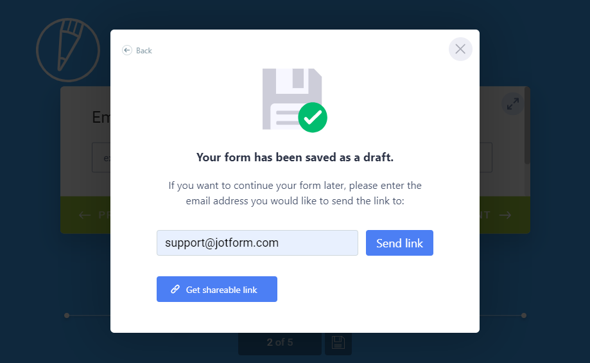Click the pencil logo behind the dialog
The height and width of the screenshot is (363, 590).
click(68, 50)
